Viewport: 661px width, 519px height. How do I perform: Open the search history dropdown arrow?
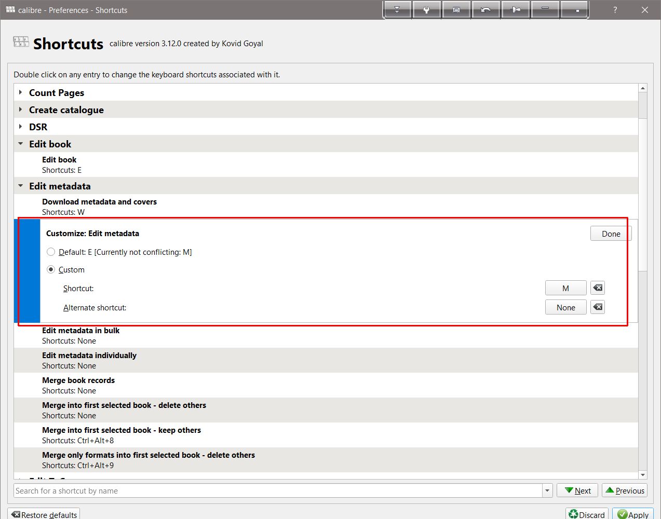547,490
